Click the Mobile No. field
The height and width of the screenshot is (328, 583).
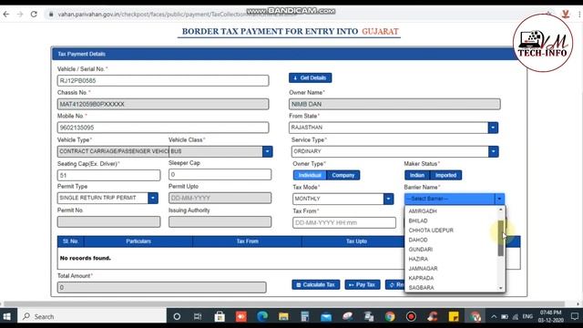[163, 128]
